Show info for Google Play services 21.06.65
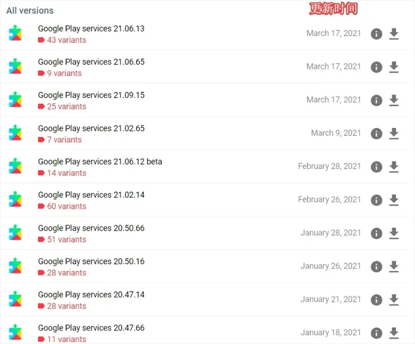Screen dimensions: 415x344 [x=377, y=67]
